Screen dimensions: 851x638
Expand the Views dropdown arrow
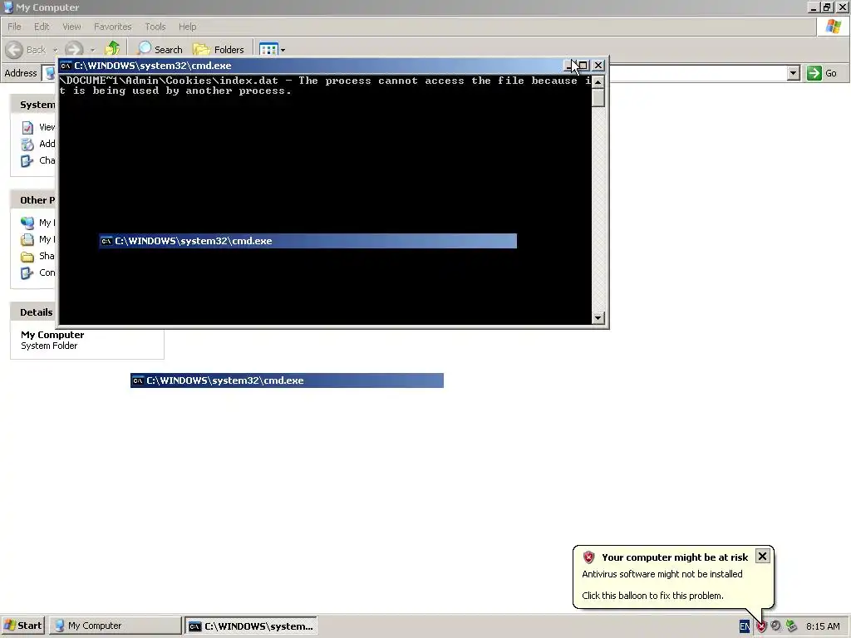point(283,50)
